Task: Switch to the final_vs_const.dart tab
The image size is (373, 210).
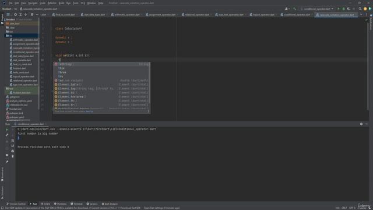Action: coord(65,15)
